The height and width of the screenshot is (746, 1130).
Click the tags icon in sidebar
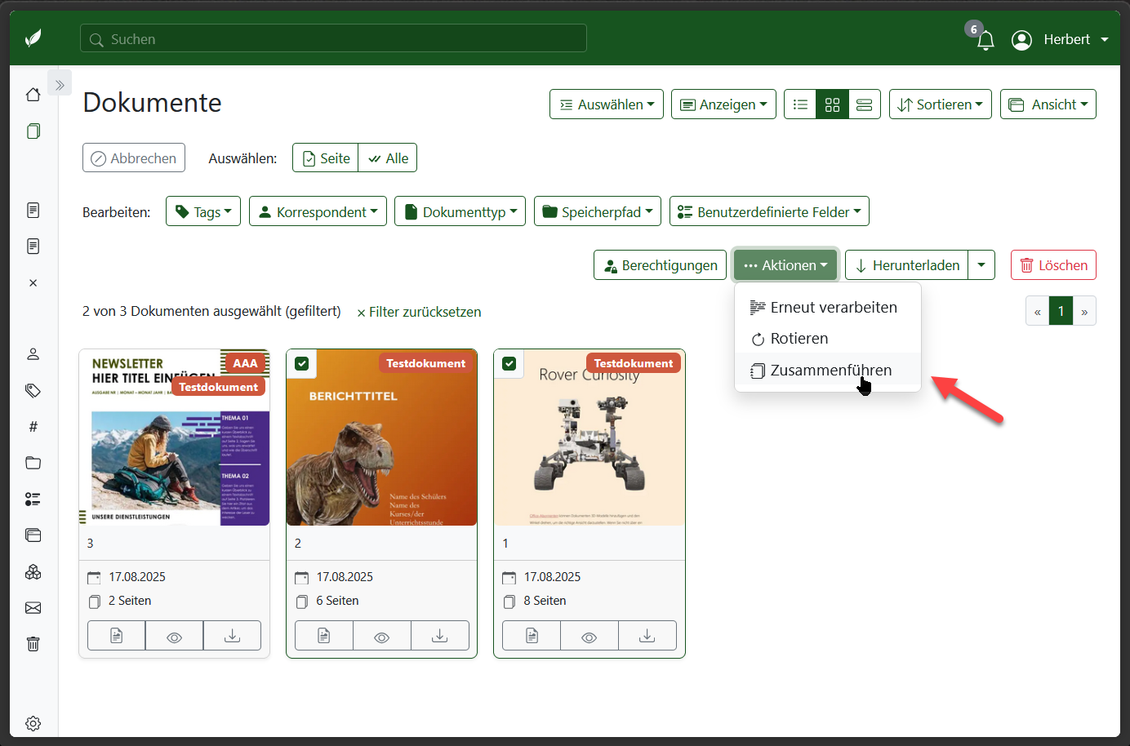pos(33,391)
